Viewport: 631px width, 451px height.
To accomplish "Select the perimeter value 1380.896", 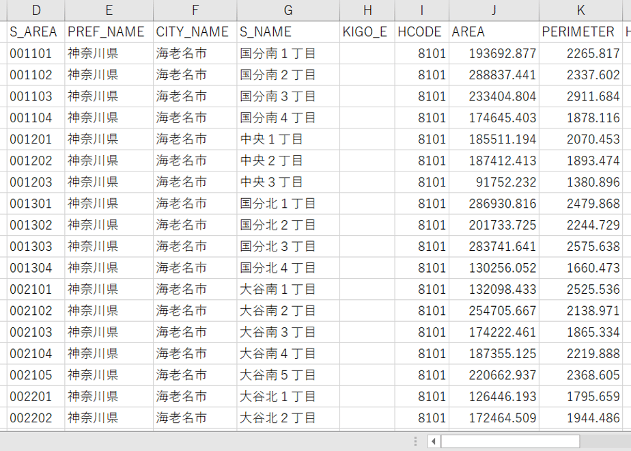I will [x=580, y=182].
